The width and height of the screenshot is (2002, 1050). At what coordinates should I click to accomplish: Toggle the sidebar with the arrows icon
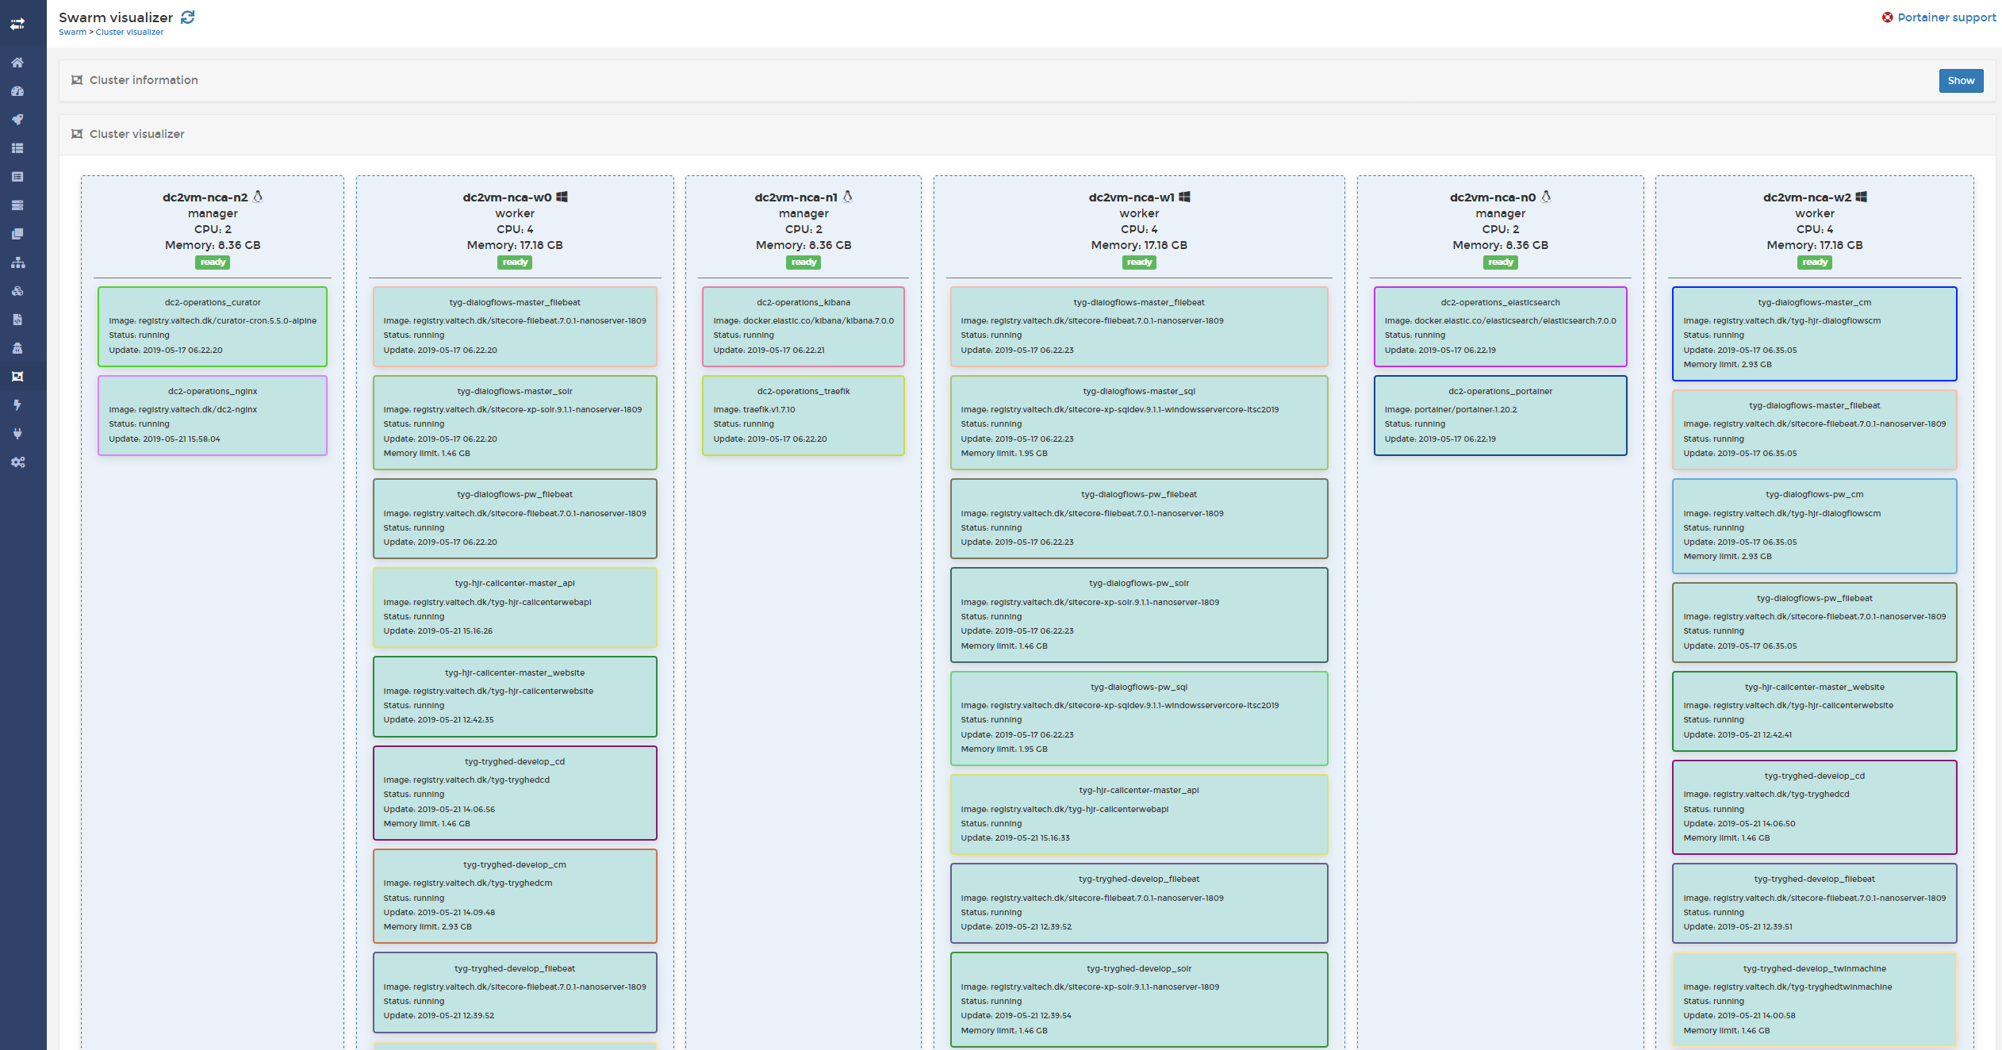(17, 24)
